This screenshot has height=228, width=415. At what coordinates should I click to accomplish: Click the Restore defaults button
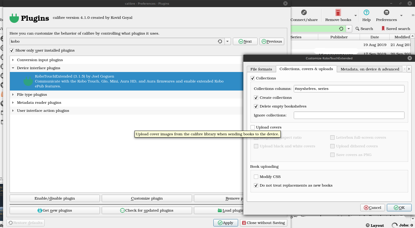coord(25,223)
